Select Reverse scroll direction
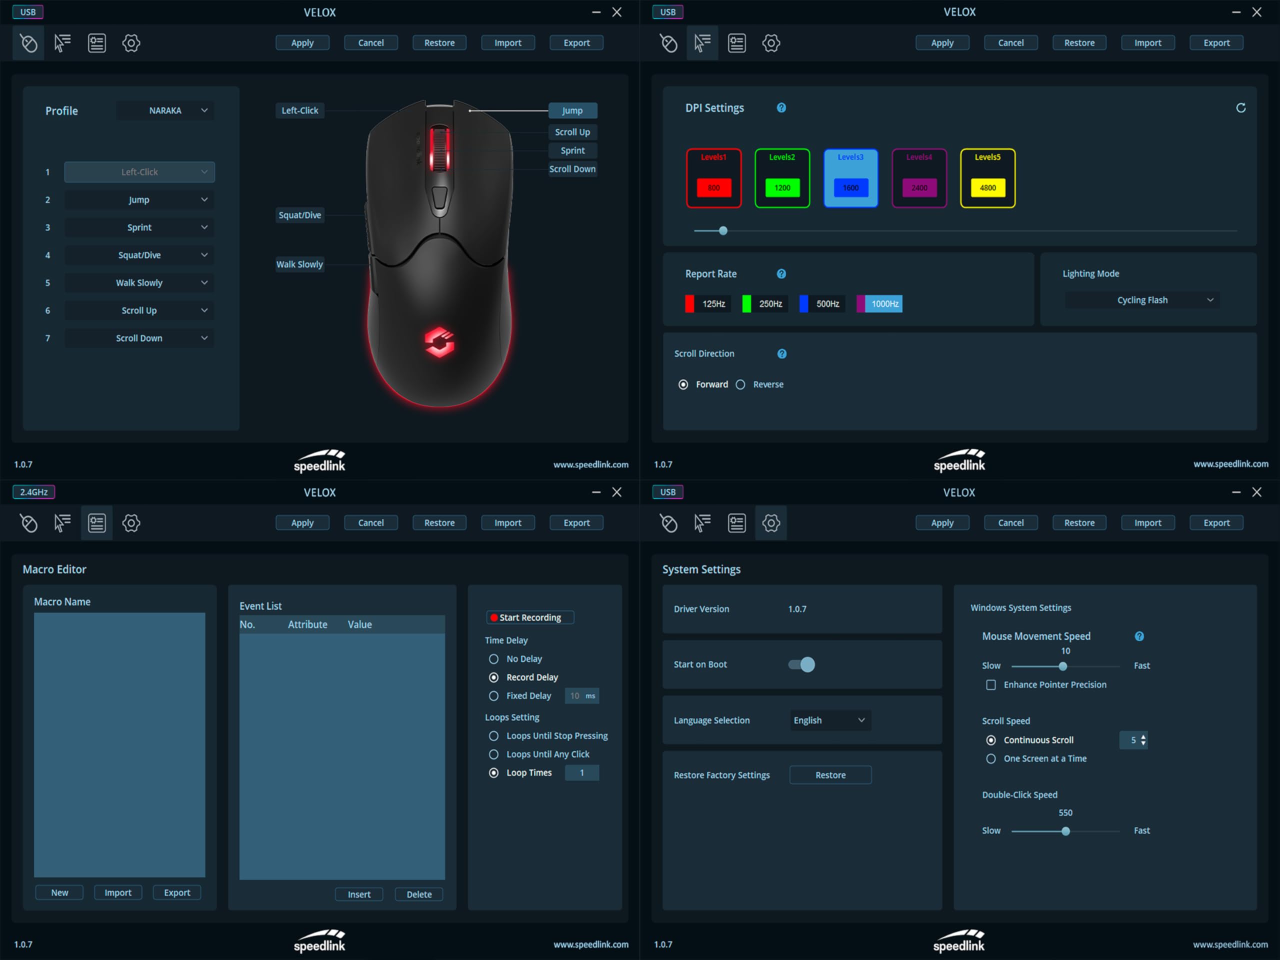Screen dimensions: 1280x960 740,385
